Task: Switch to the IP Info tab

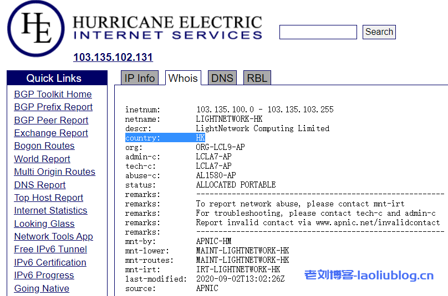Action: coord(139,78)
